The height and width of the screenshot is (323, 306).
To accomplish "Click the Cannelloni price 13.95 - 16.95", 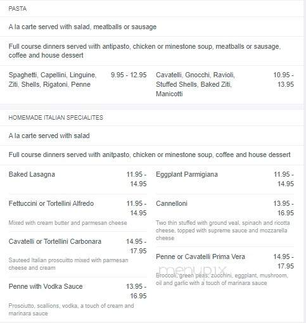I will coord(283,208).
